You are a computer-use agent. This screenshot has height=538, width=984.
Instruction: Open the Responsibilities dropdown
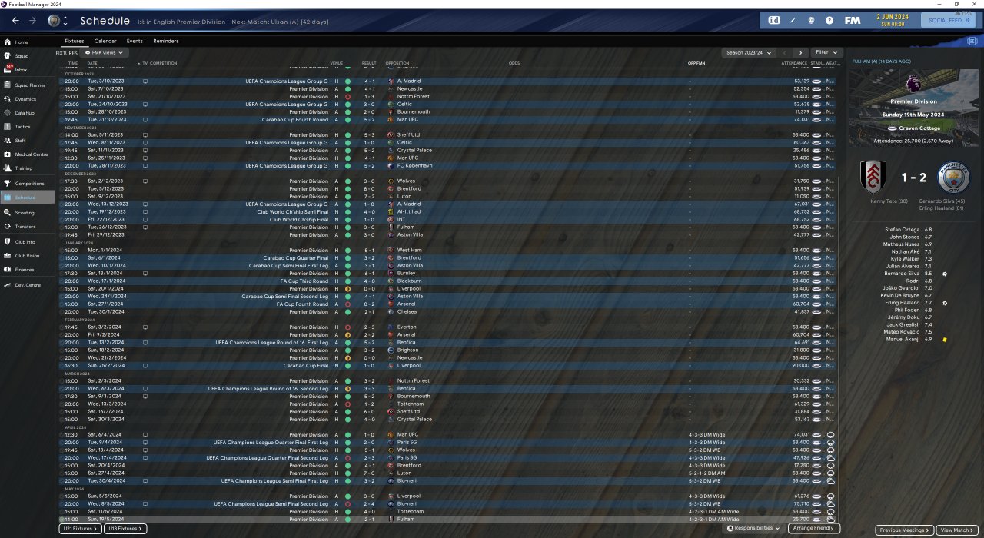(x=753, y=529)
